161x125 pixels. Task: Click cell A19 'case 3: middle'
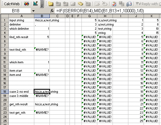pos(21,96)
